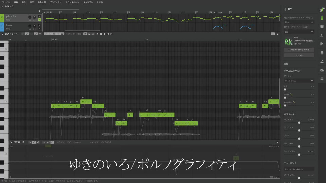
Task: Select the green note 'ka' on top row
Action: point(86,101)
